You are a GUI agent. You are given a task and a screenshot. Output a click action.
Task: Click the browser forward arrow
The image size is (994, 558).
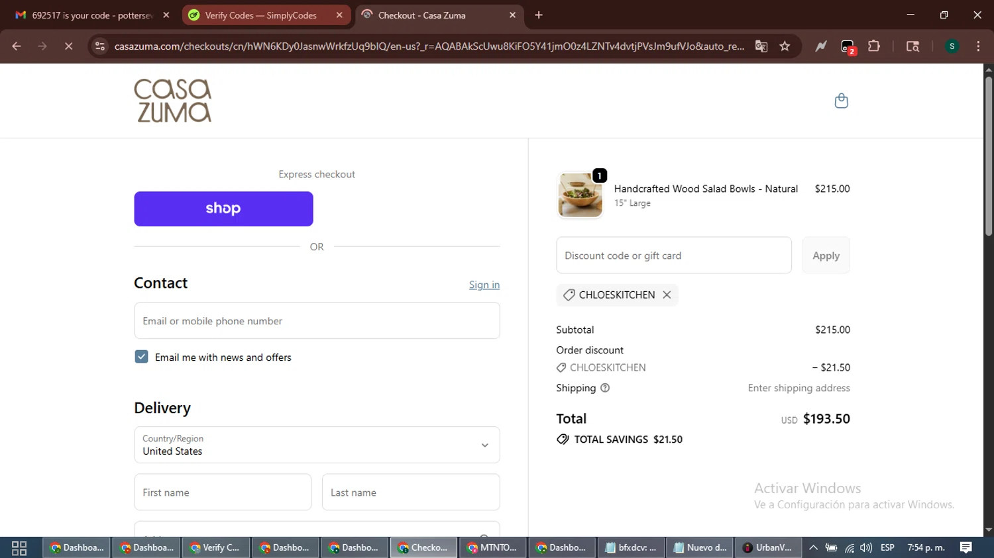tap(42, 46)
